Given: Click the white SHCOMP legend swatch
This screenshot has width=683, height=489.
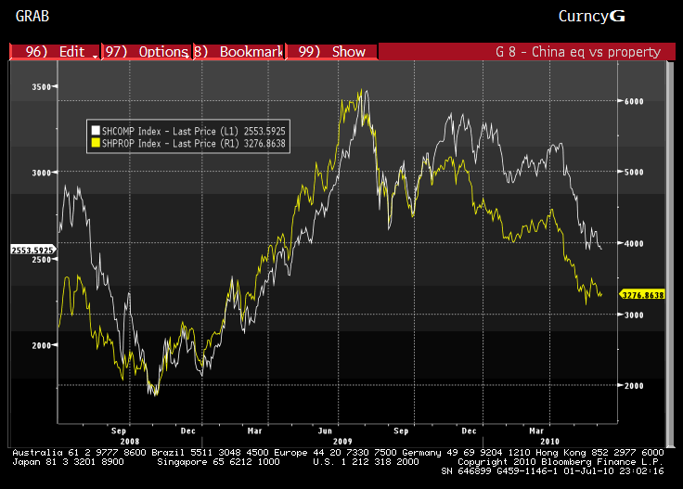Looking at the screenshot, I should [x=96, y=130].
